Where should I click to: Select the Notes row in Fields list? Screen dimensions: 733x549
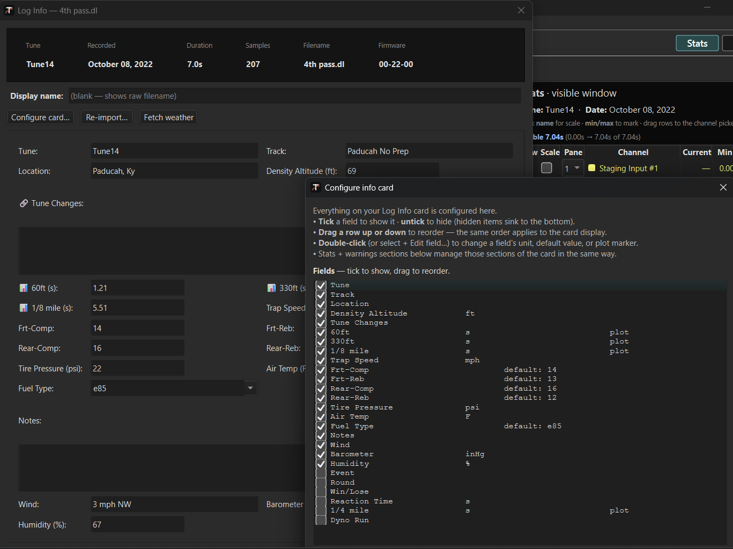521,436
